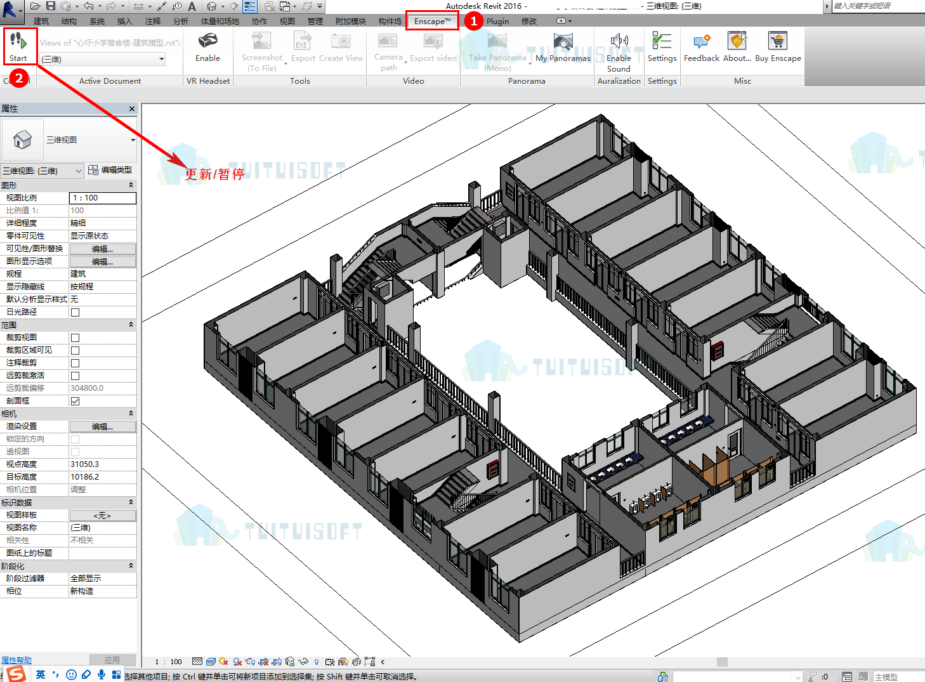Open 编辑类型 to edit the view type

coord(110,170)
